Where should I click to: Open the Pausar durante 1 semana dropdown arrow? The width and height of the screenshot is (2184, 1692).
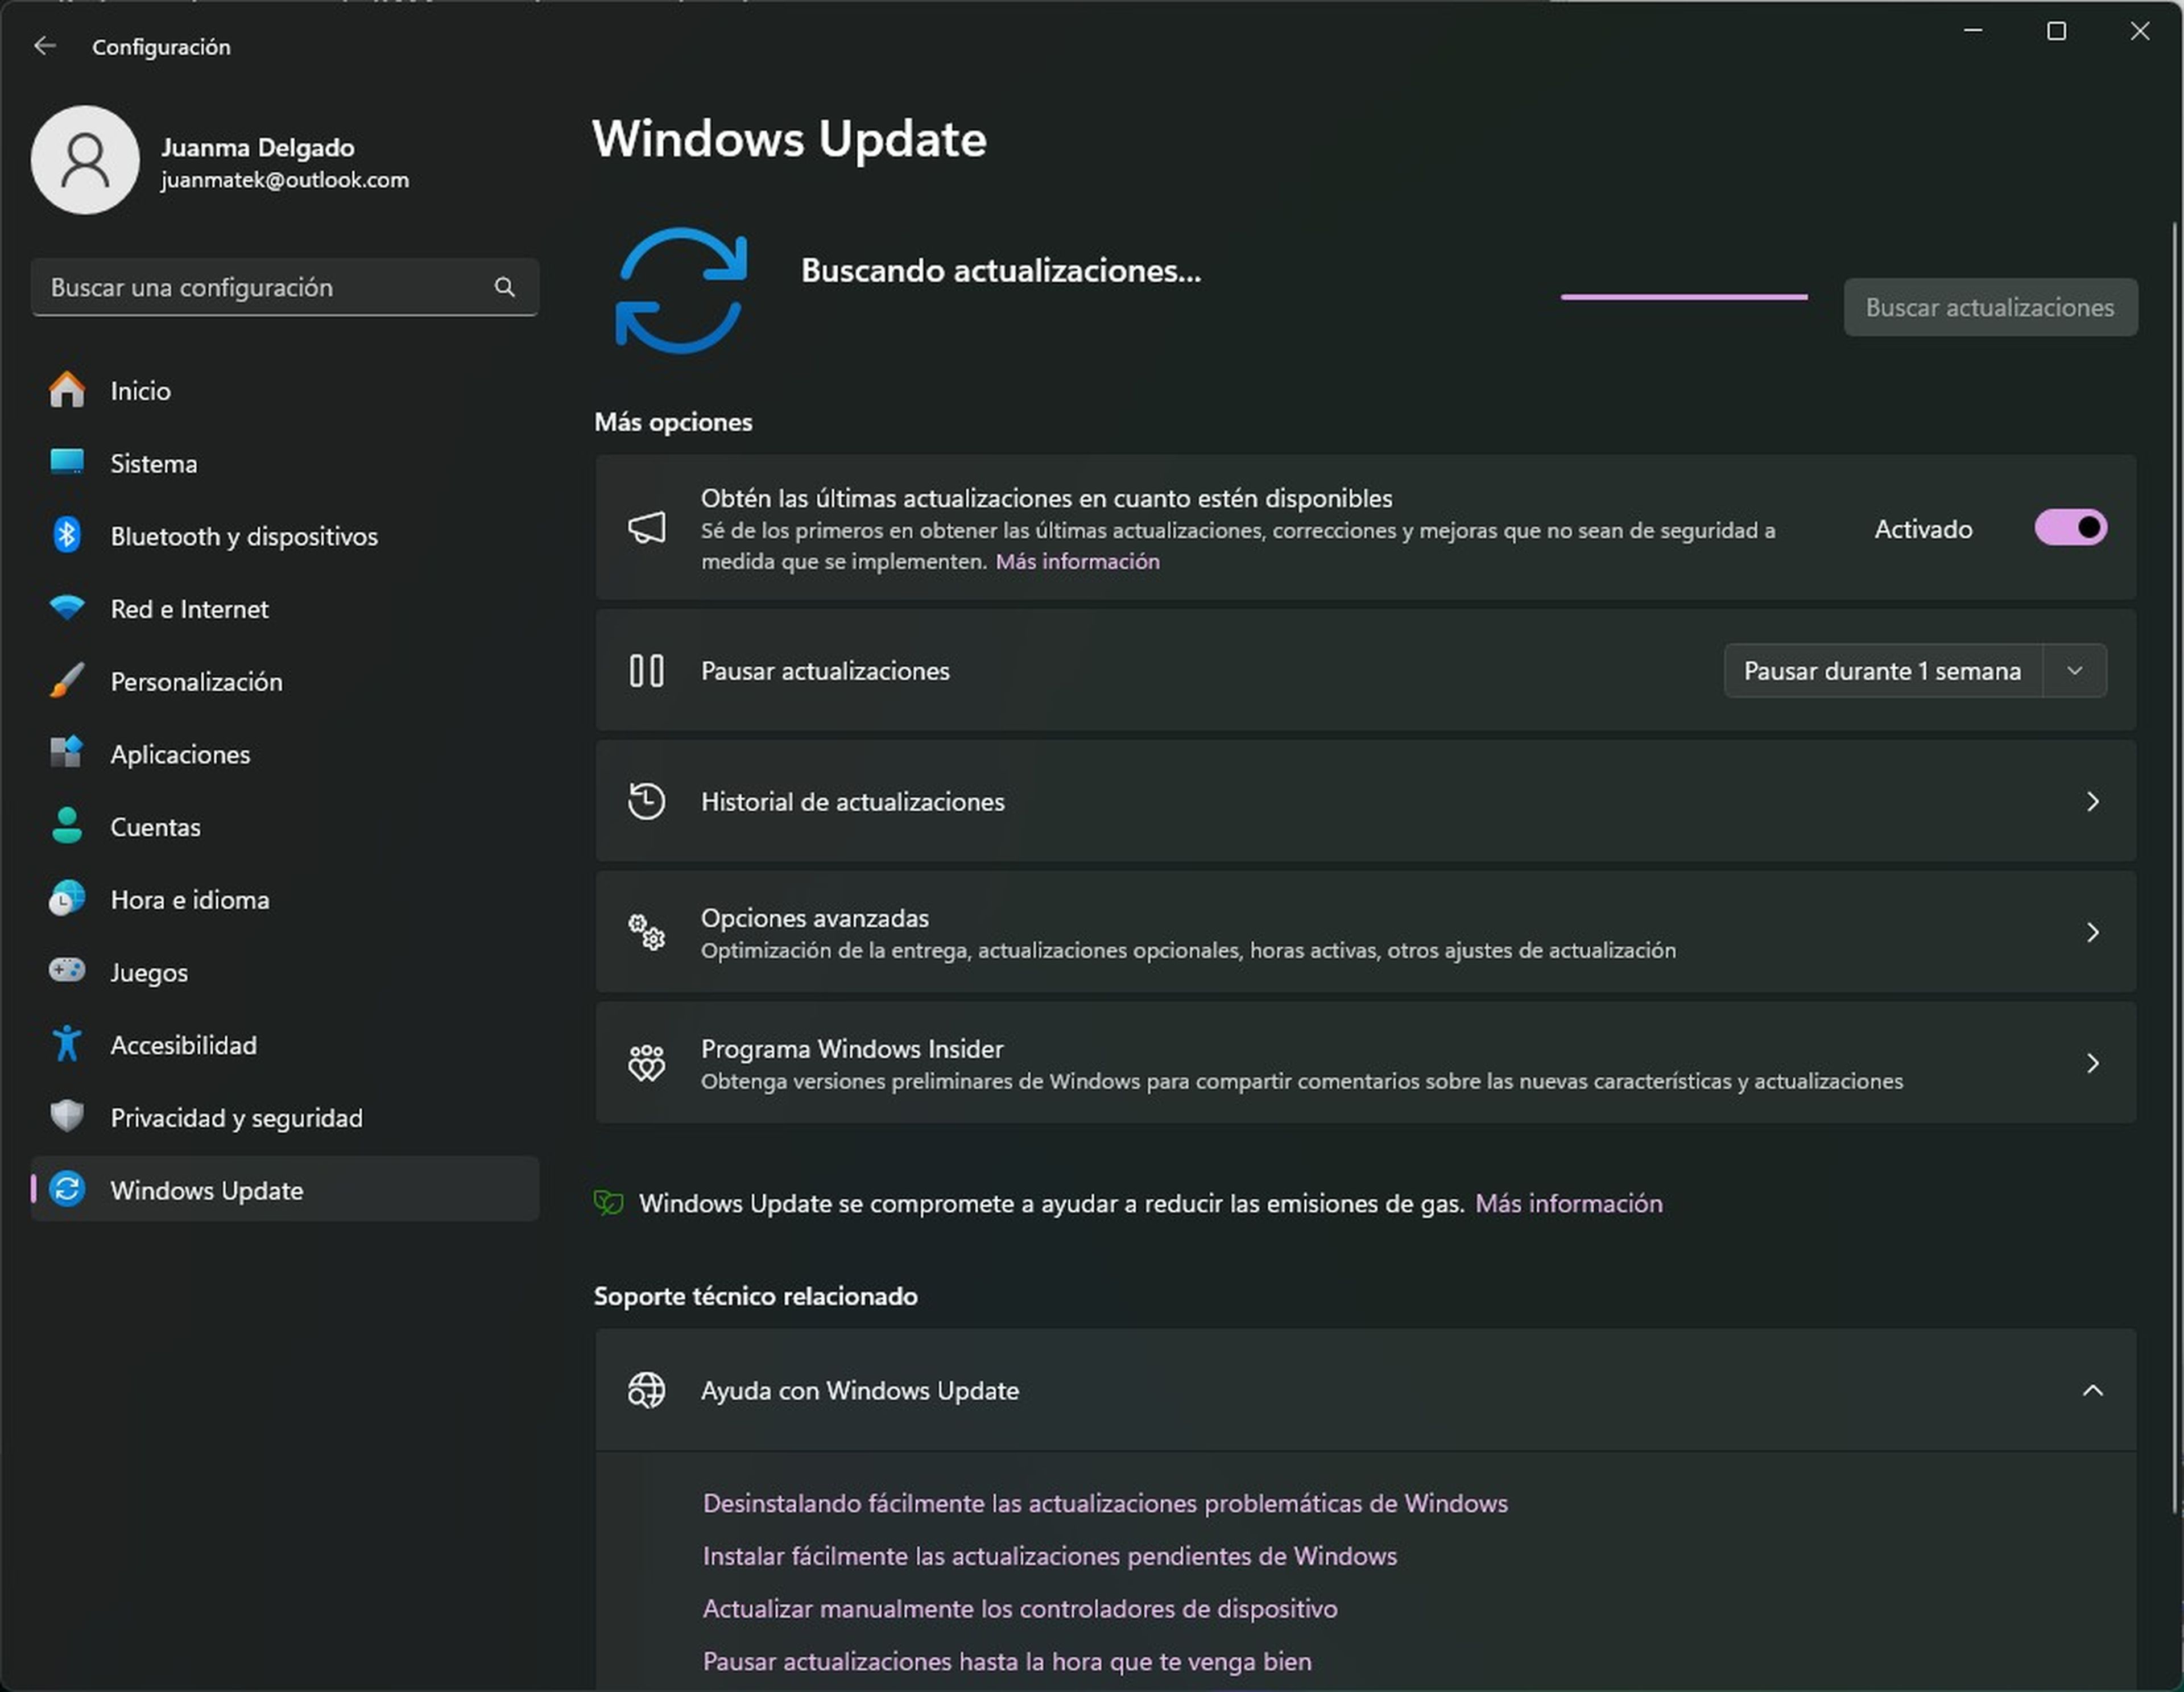point(2075,670)
